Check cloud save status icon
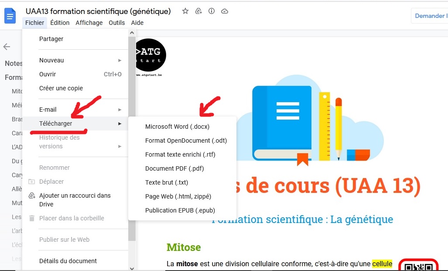 pos(225,11)
